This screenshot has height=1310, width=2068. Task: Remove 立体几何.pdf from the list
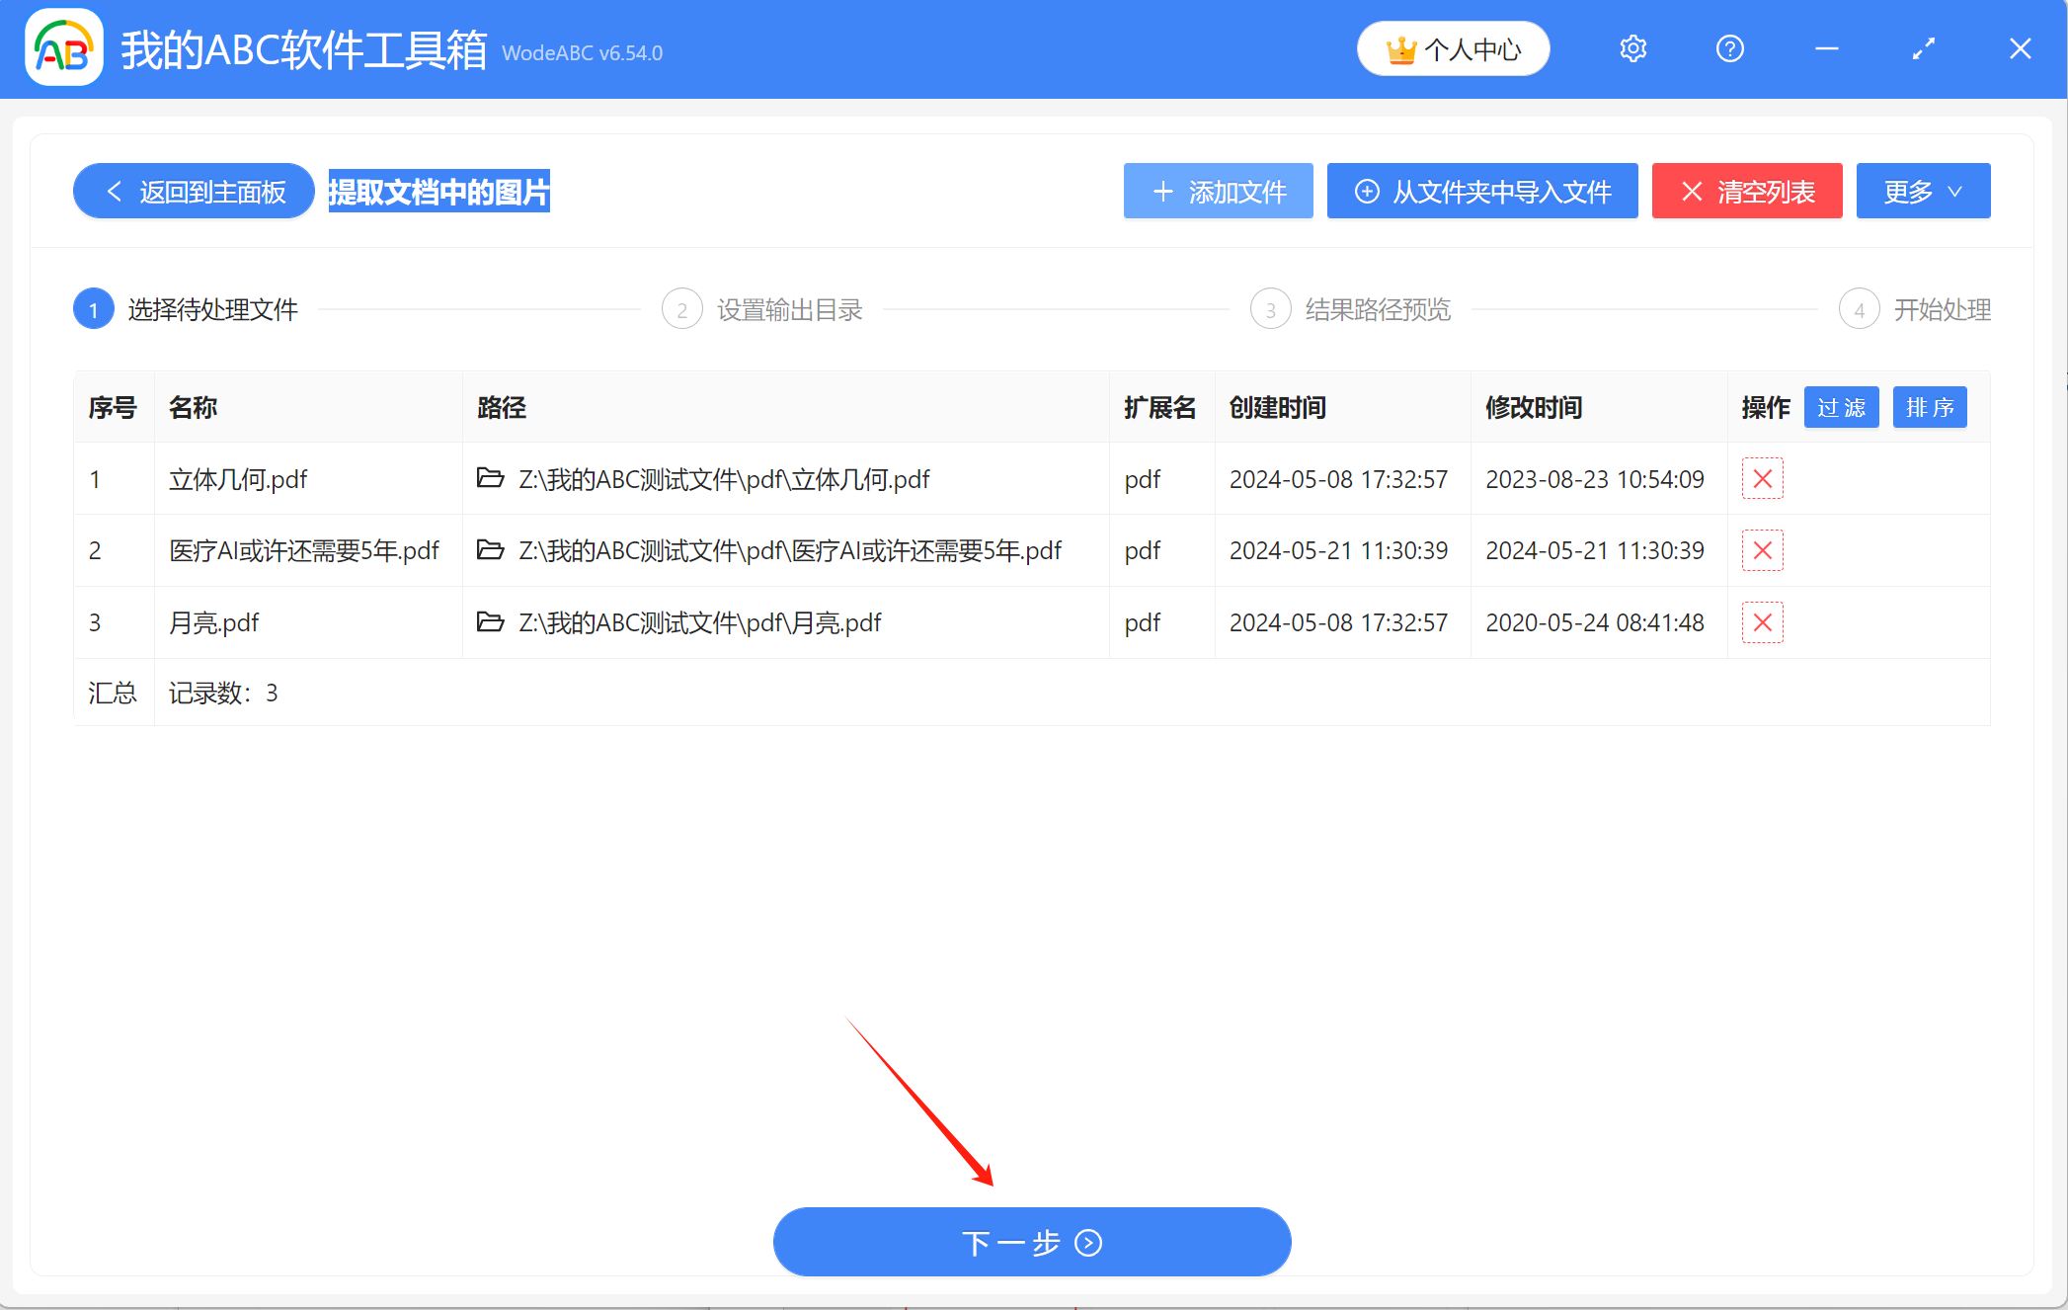point(1762,479)
